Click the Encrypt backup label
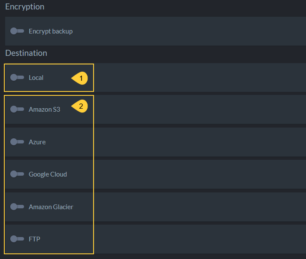The image size is (306, 259). coord(51,31)
